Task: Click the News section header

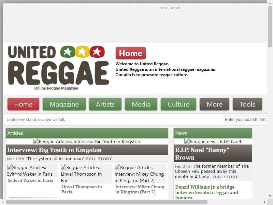Action: pos(213,133)
